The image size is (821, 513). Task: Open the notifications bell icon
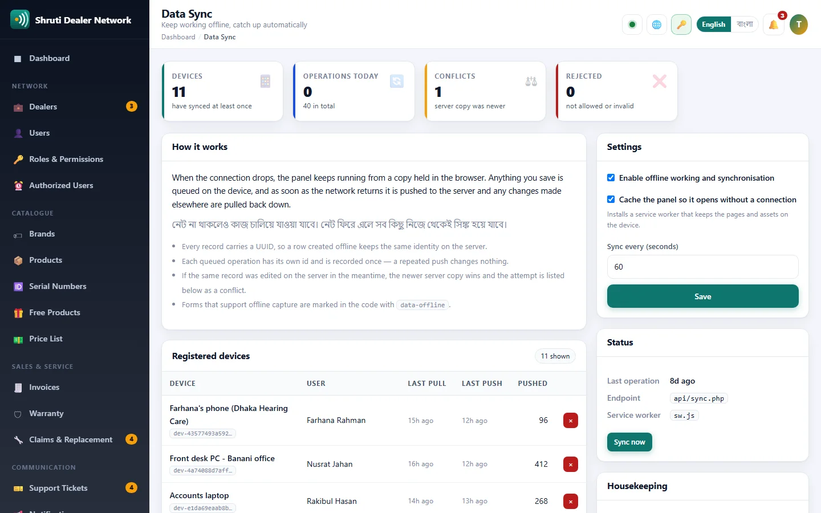[774, 25]
